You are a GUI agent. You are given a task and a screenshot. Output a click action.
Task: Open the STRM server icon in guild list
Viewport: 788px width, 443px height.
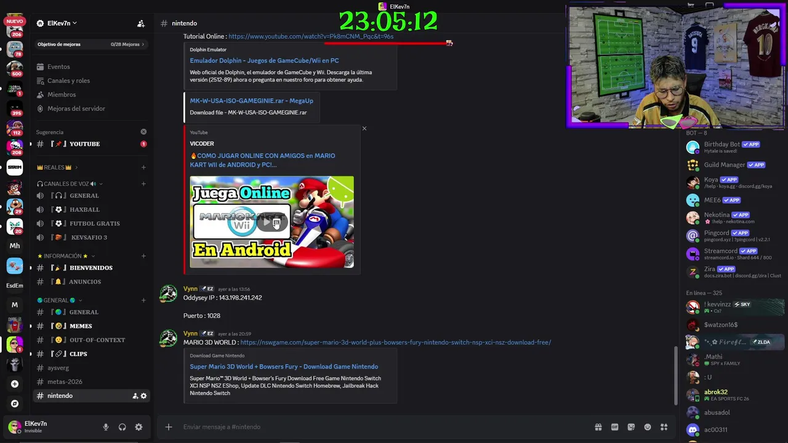tap(15, 167)
